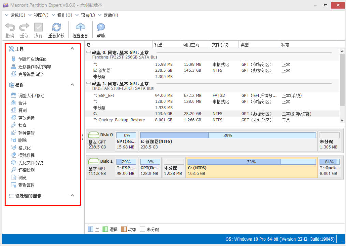Collapse the 待处理的操作 section
Viewport: 346px width, 246px height.
coord(72,196)
